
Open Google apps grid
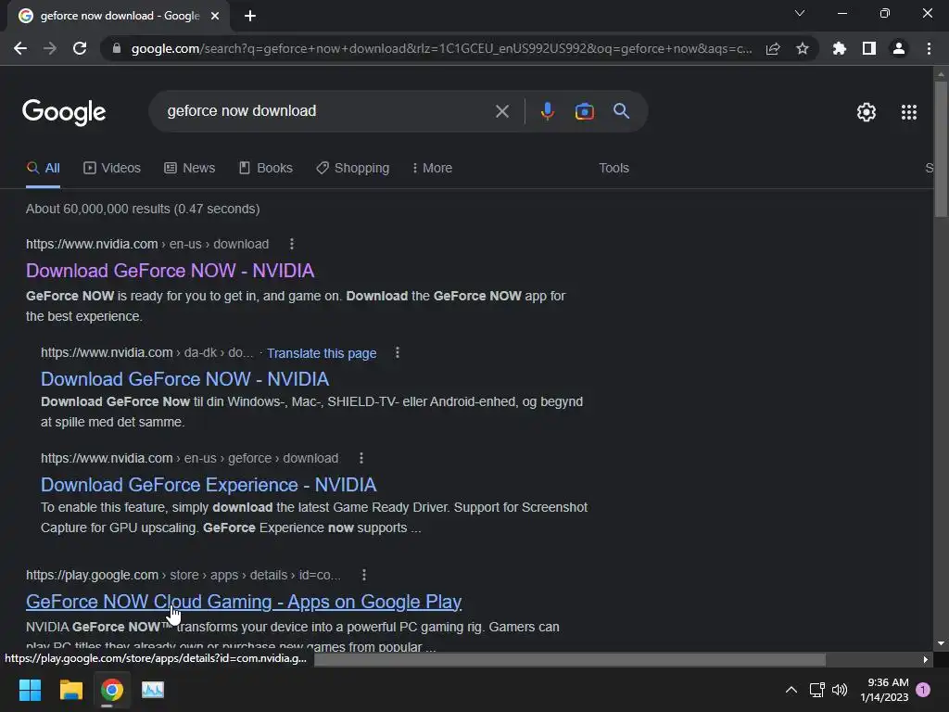908,112
